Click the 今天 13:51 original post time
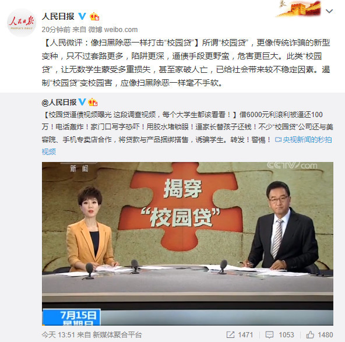The image size is (345, 342). click(x=58, y=335)
